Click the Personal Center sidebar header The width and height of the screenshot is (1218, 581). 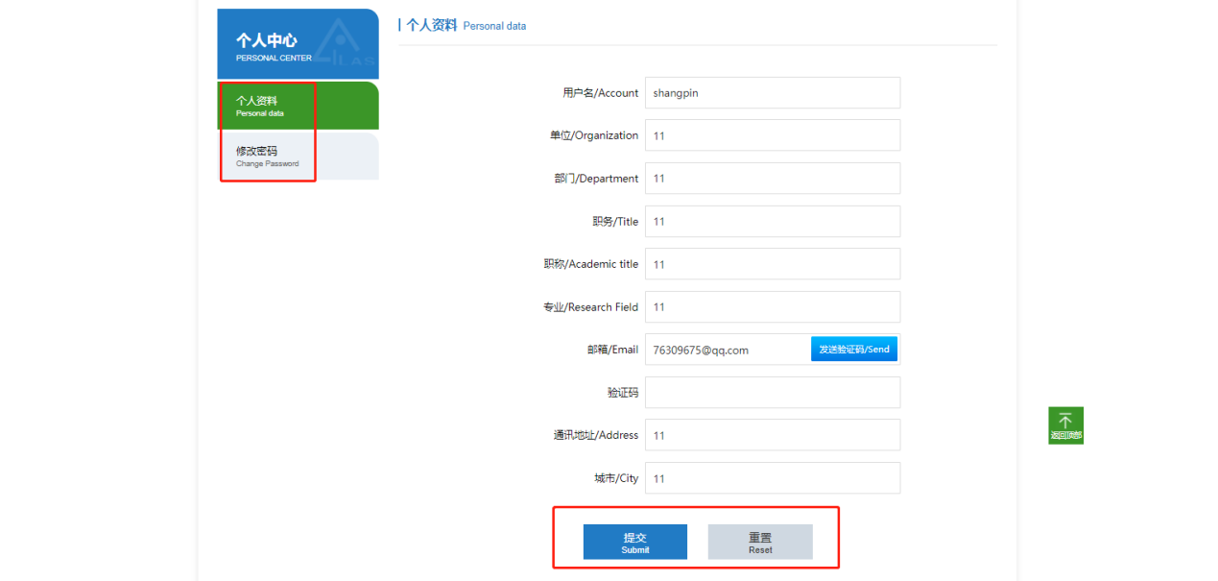(298, 44)
